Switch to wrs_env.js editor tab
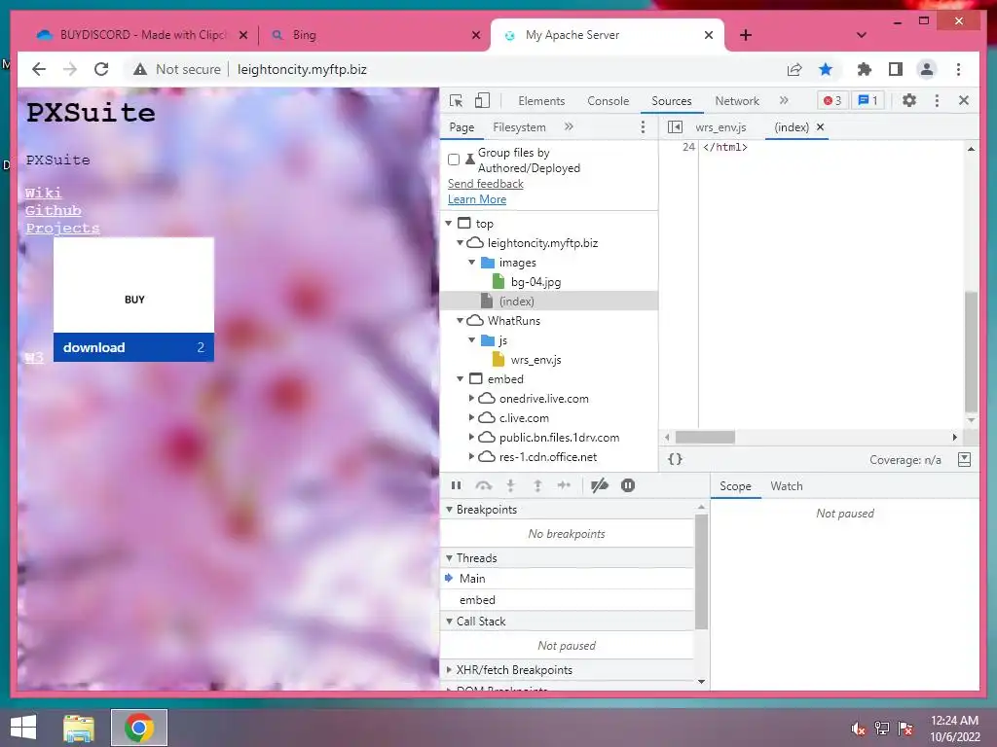The image size is (997, 747). [x=720, y=127]
